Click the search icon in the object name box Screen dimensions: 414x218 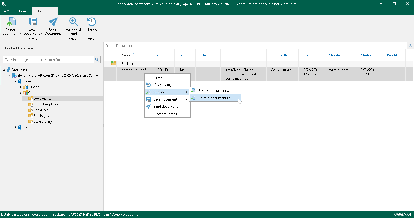pyautogui.click(x=97, y=59)
